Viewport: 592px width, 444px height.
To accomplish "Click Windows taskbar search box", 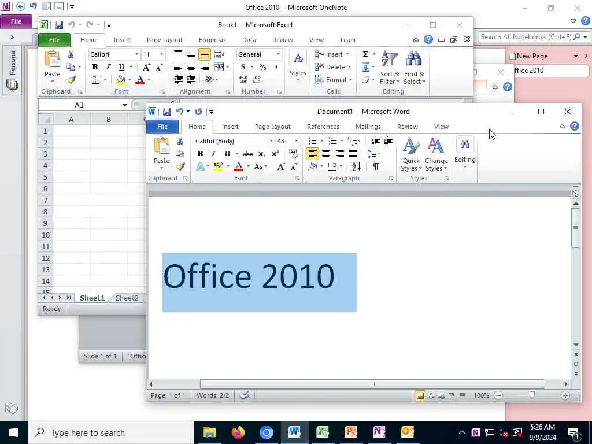I will (111, 432).
